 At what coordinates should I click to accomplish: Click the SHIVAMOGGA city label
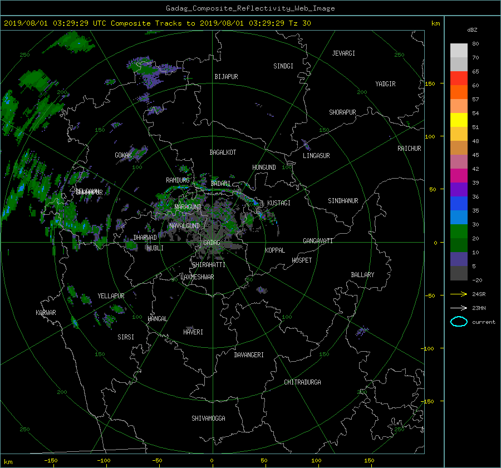point(208,418)
